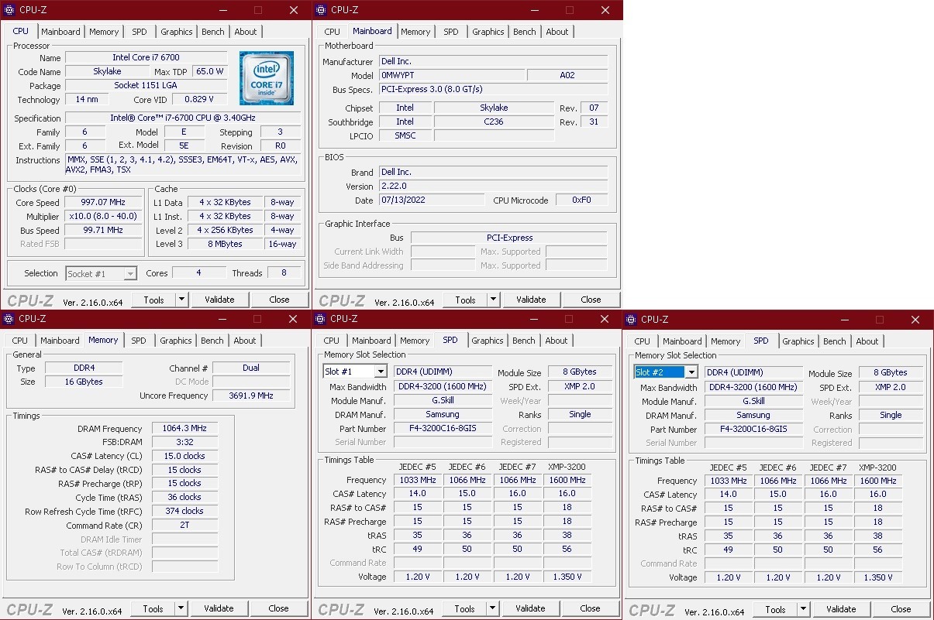Click Validate button in Slot #1 SPD window
934x620 pixels.
(530, 608)
